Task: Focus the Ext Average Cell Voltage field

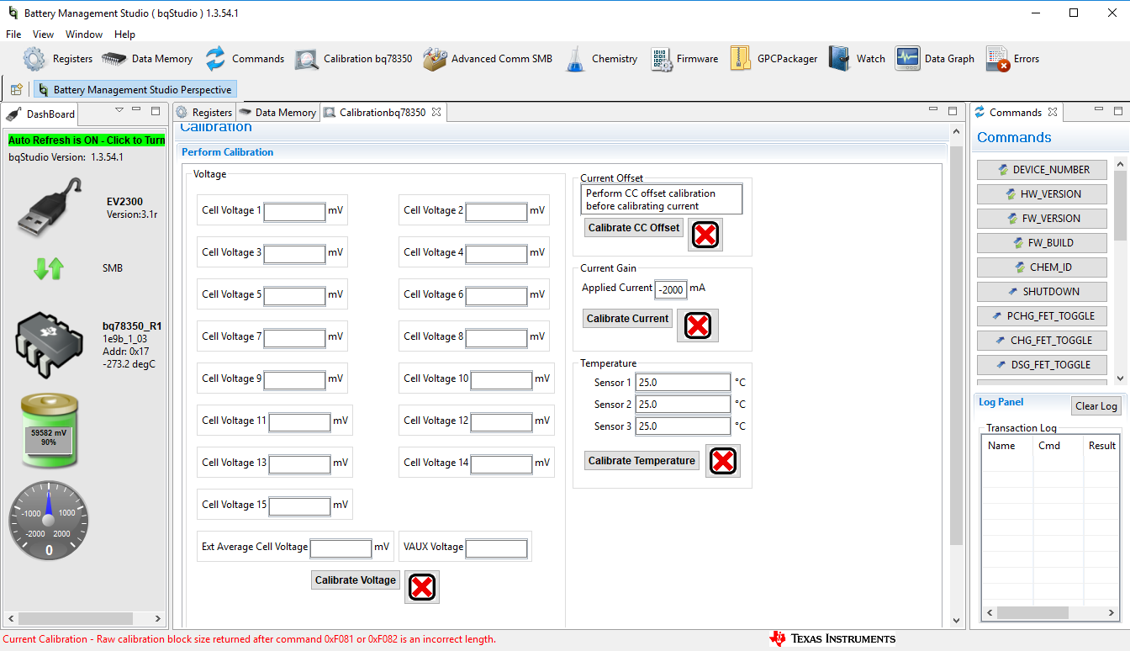Action: [341, 548]
